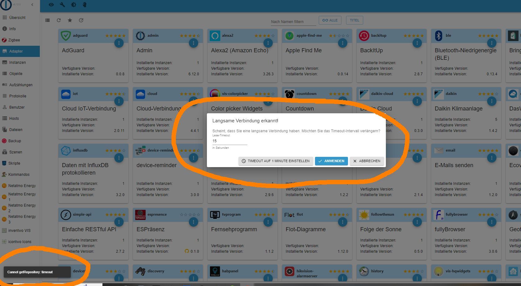Screen dimensions: 521x286
Task: Open the alexa2 card three-dot menu
Action: tap(268, 43)
